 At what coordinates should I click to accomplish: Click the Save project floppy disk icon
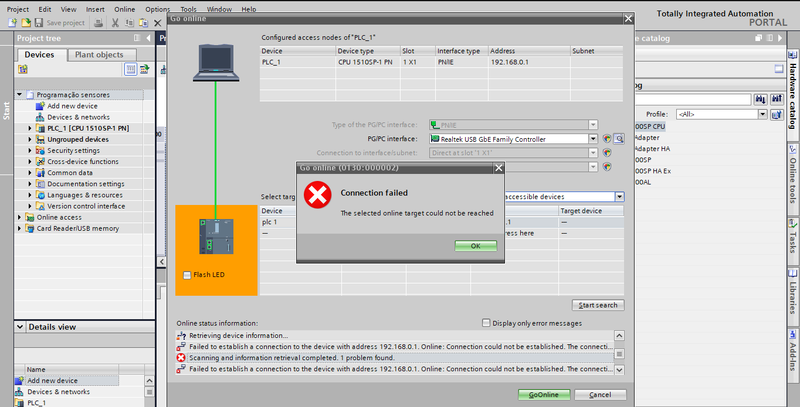(39, 23)
